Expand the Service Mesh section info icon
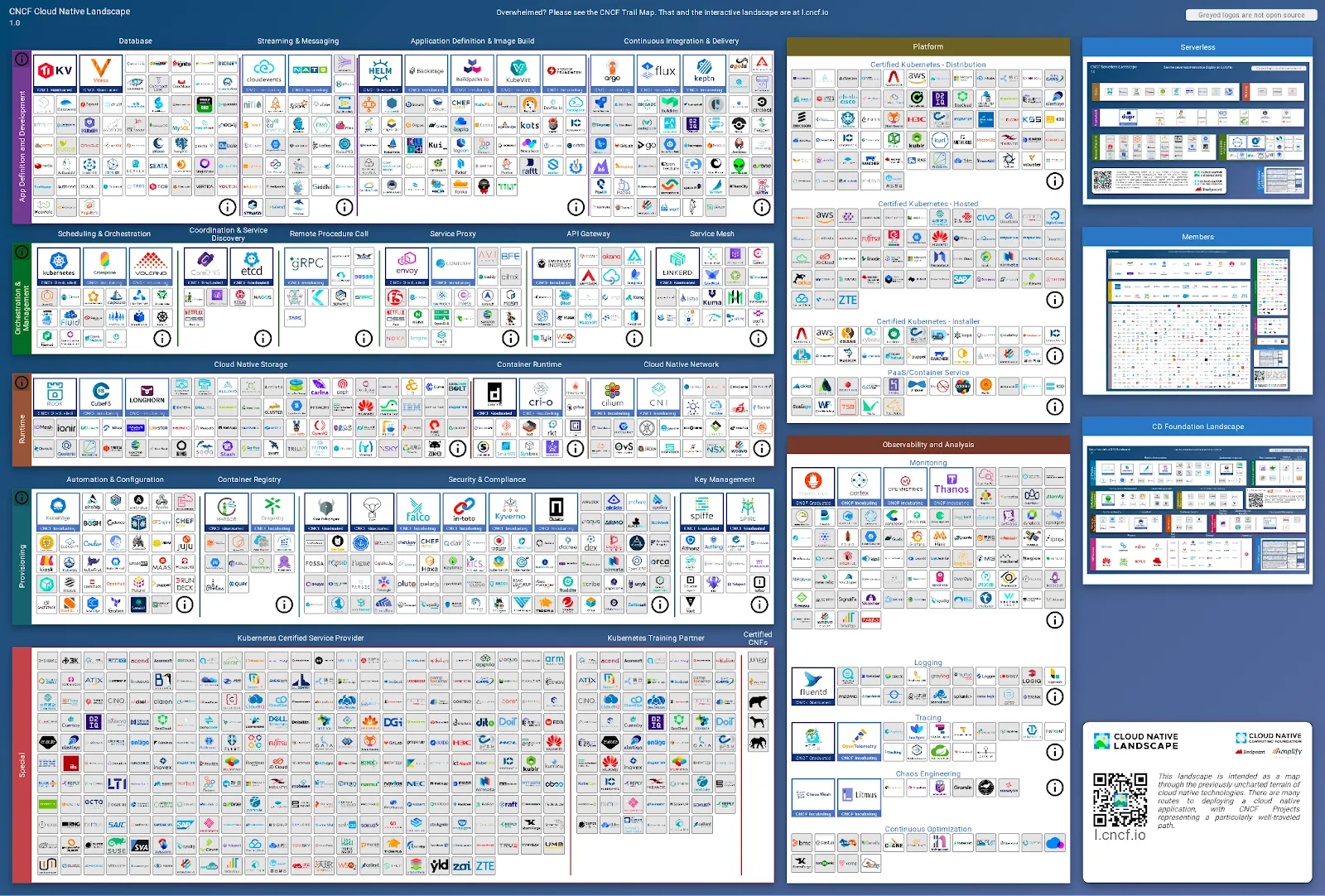This screenshot has width=1325, height=896. point(757,338)
